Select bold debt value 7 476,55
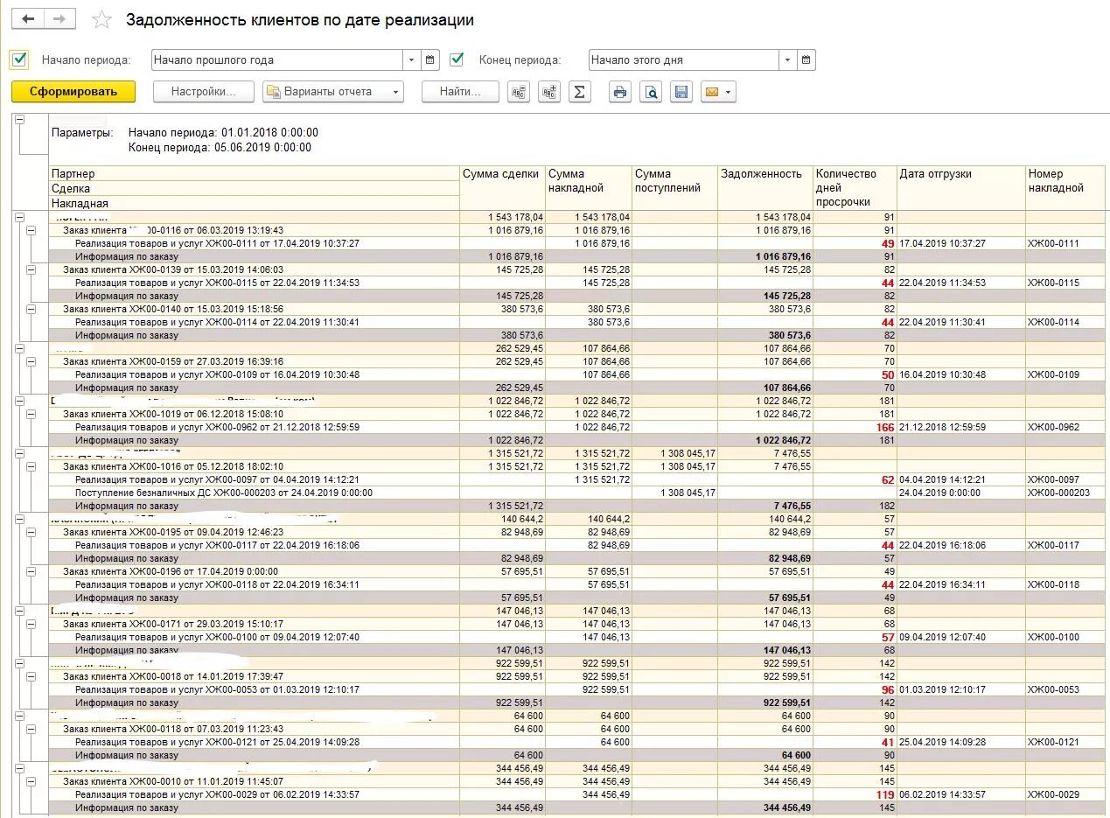 [792, 506]
